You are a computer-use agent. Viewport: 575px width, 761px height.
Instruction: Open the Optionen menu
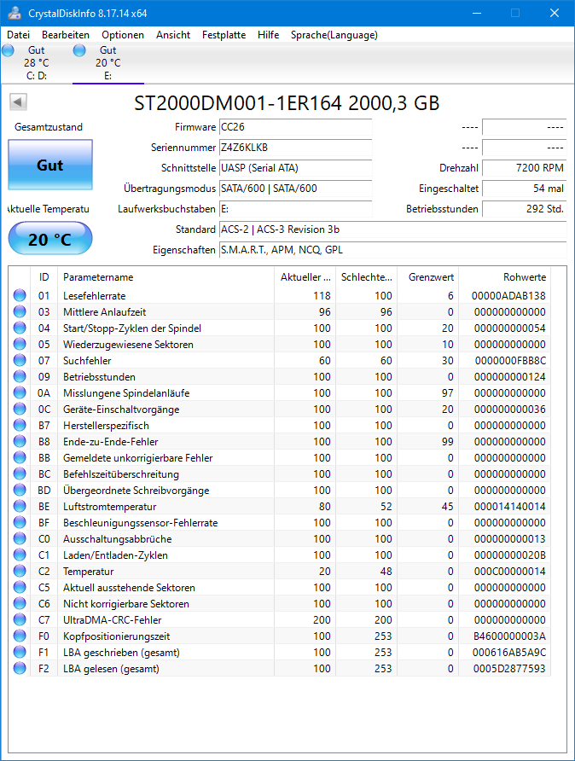[x=123, y=35]
